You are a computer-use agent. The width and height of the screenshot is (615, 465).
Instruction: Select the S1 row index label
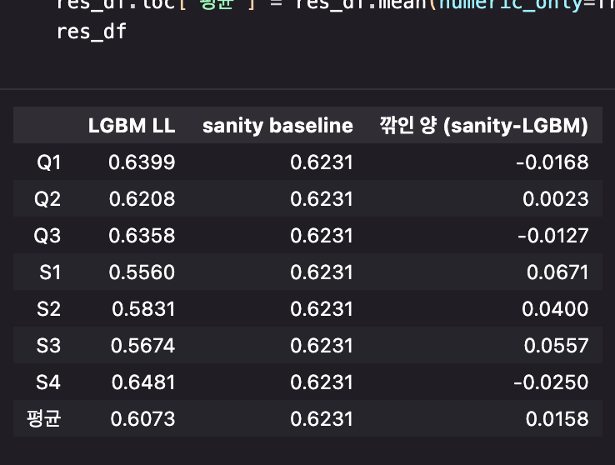coord(50,272)
